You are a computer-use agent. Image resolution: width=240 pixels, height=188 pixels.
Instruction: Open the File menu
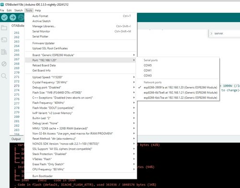click(x=2, y=11)
